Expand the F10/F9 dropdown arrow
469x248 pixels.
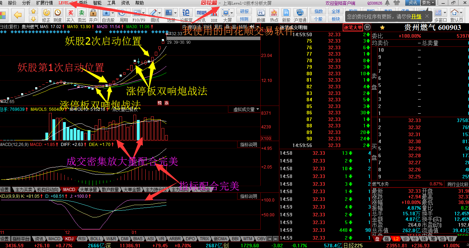click(x=143, y=13)
